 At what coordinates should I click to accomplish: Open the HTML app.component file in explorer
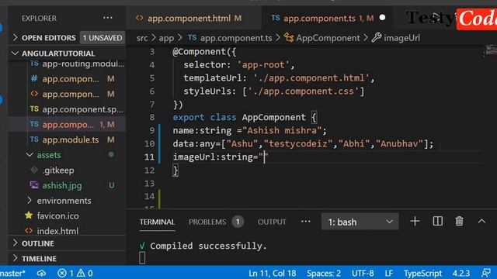[x=71, y=94]
